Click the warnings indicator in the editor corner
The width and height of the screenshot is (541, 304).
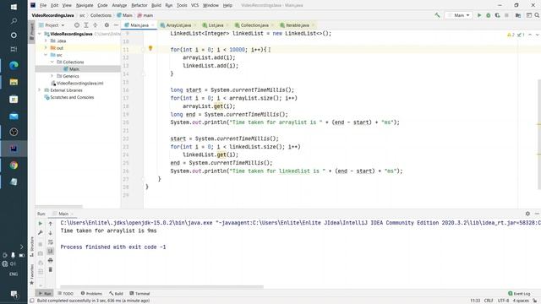pos(511,35)
